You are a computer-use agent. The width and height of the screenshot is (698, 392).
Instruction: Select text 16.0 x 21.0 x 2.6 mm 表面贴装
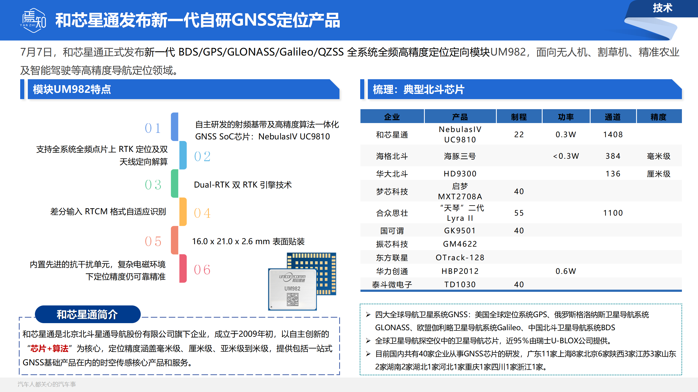248,241
